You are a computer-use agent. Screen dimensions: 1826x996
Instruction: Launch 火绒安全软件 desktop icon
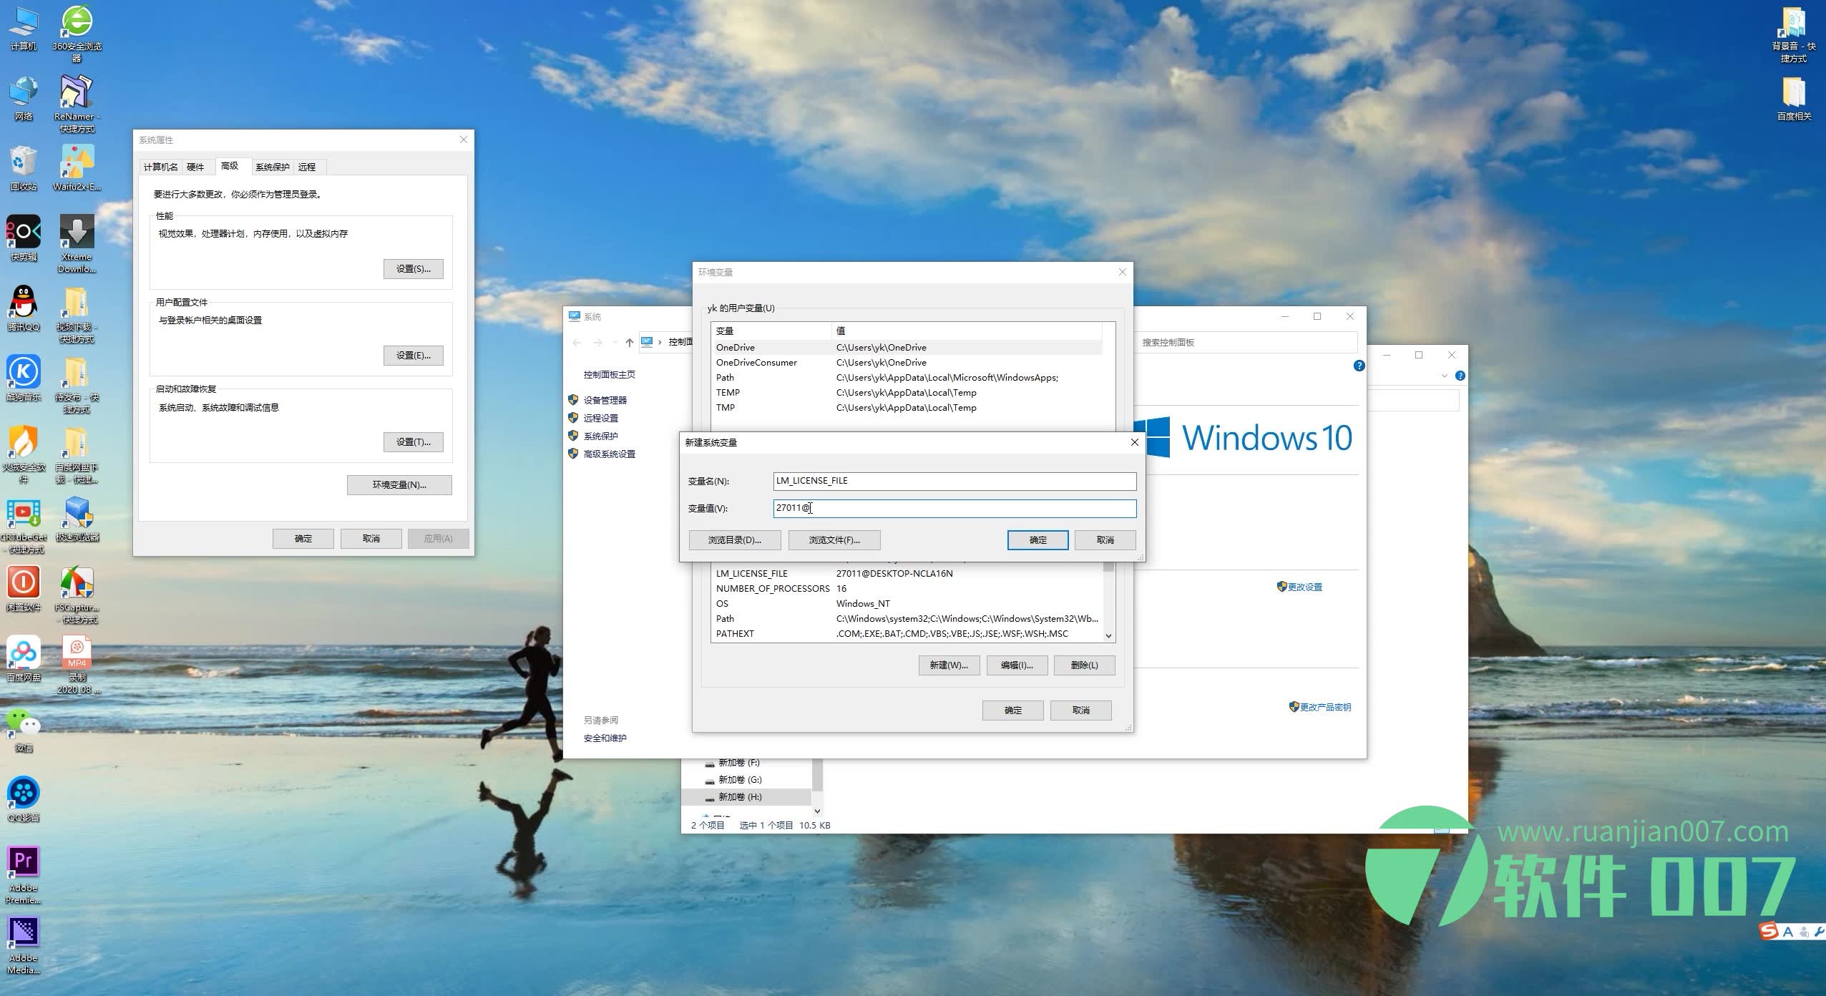24,455
